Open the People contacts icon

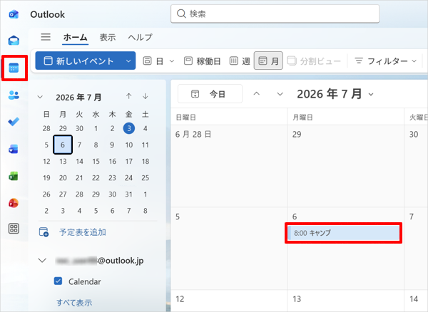click(14, 95)
